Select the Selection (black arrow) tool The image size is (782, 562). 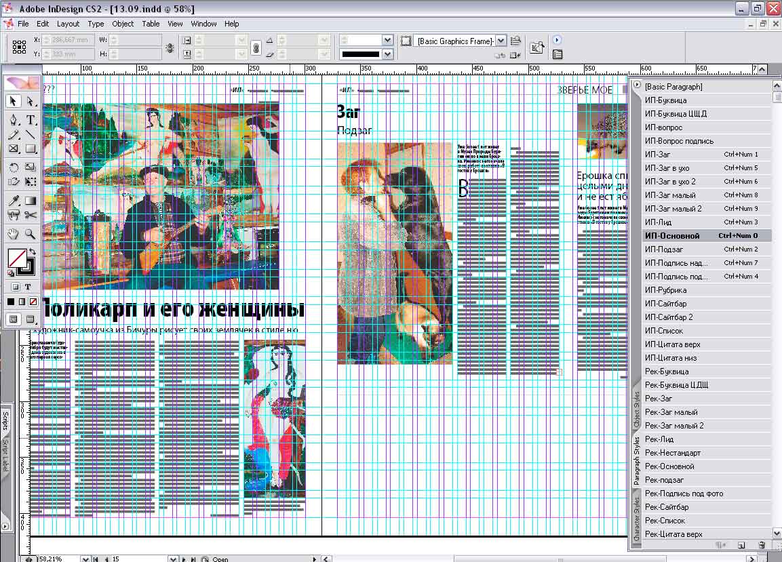pyautogui.click(x=14, y=102)
